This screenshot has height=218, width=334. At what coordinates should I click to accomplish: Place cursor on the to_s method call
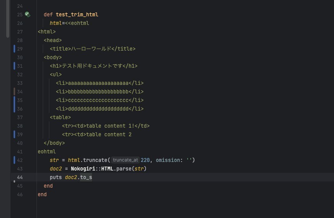click(86, 177)
